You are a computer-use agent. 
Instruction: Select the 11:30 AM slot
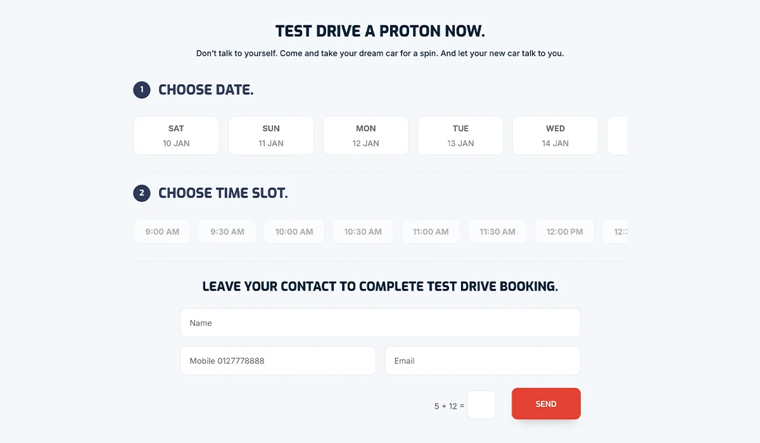point(497,231)
